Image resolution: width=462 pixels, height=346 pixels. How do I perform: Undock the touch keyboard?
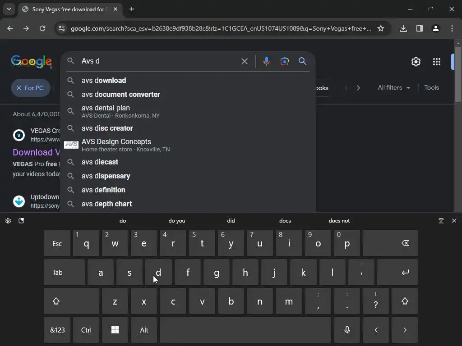tap(441, 221)
